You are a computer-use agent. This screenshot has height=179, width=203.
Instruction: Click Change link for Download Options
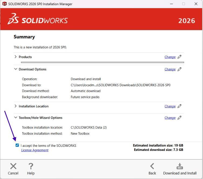[170, 69]
